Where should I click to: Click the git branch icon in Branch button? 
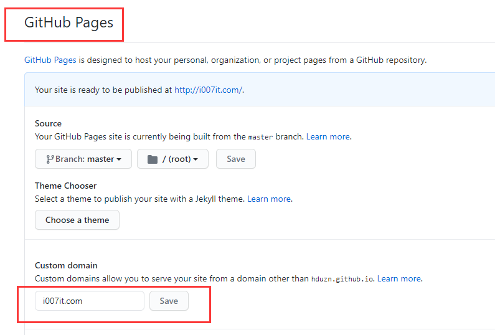[x=50, y=159]
